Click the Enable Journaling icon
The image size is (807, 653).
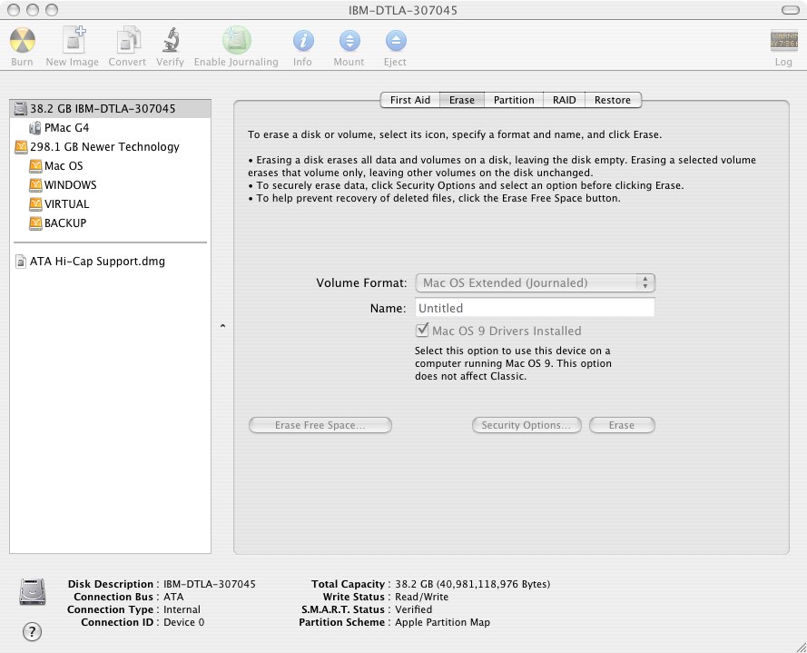[x=236, y=41]
